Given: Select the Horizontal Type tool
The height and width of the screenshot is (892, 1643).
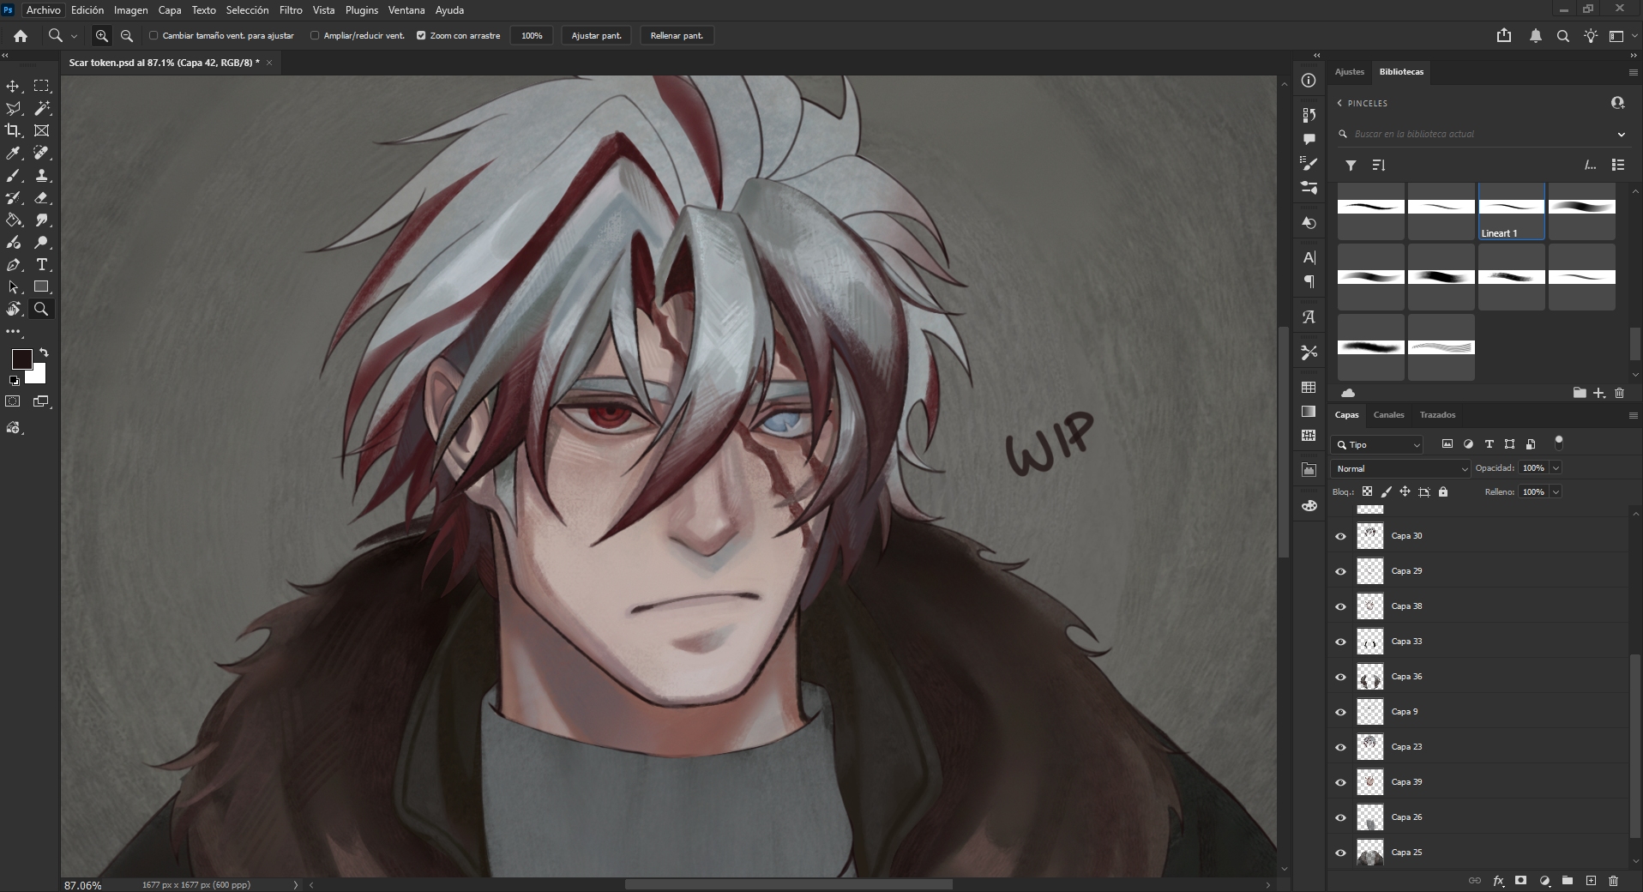Looking at the screenshot, I should point(41,265).
